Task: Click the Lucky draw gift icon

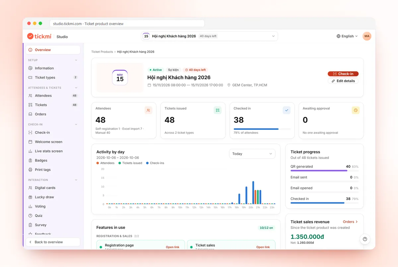Action: 31,197
